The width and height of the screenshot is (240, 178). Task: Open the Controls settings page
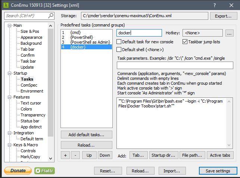(28, 151)
